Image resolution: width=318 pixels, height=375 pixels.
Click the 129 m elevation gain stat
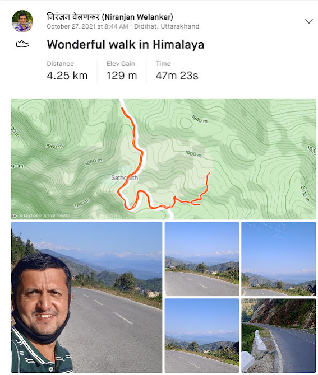tap(122, 76)
